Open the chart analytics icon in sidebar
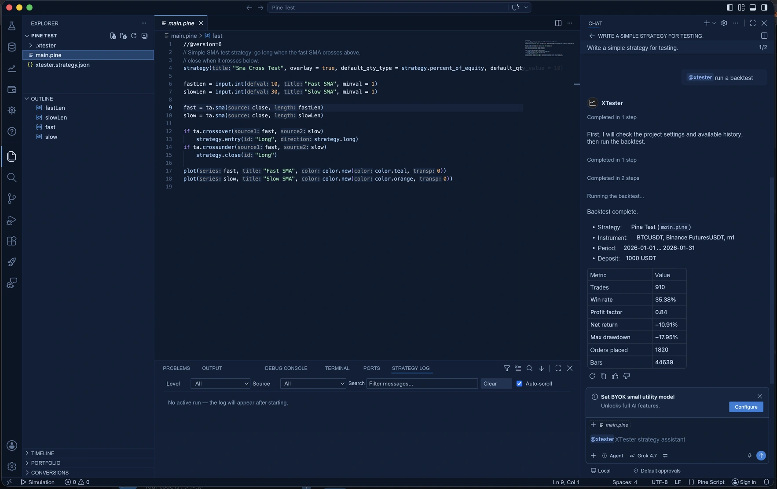Screen dimensions: 777x489 [12, 68]
